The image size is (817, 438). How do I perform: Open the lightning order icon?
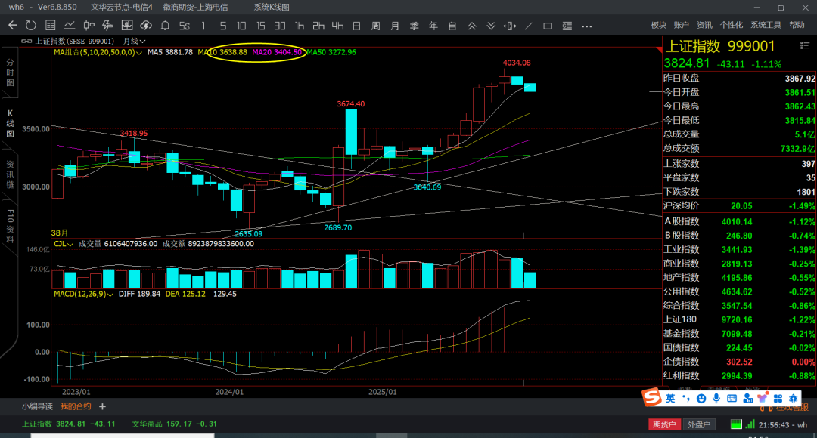[108, 25]
